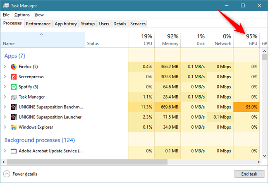This screenshot has width=268, height=183.
Task: Click the Task Manager title bar icon
Action: pyautogui.click(x=6, y=6)
